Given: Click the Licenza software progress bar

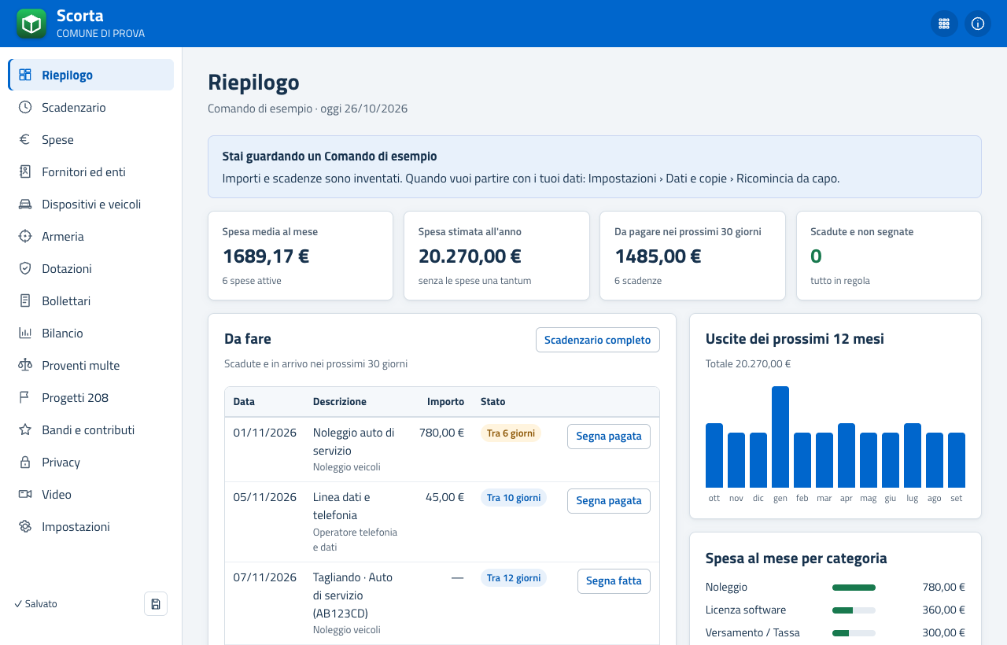Looking at the screenshot, I should point(854,610).
